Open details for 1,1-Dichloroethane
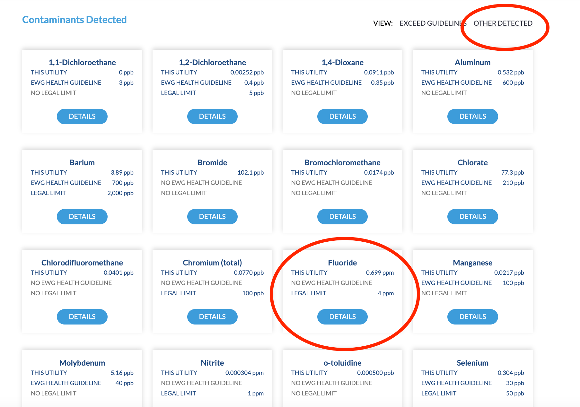This screenshot has width=580, height=407. pyautogui.click(x=82, y=117)
